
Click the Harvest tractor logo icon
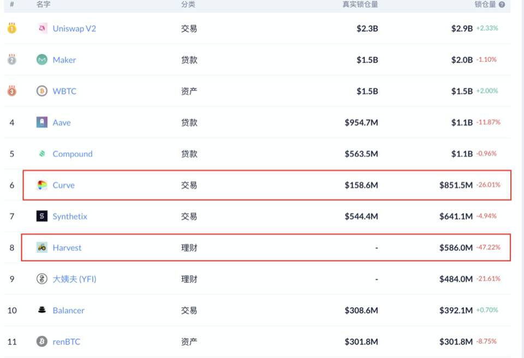42,247
